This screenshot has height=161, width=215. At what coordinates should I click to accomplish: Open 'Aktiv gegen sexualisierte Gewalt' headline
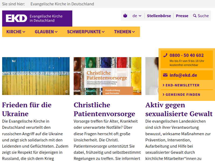[x=179, y=109]
